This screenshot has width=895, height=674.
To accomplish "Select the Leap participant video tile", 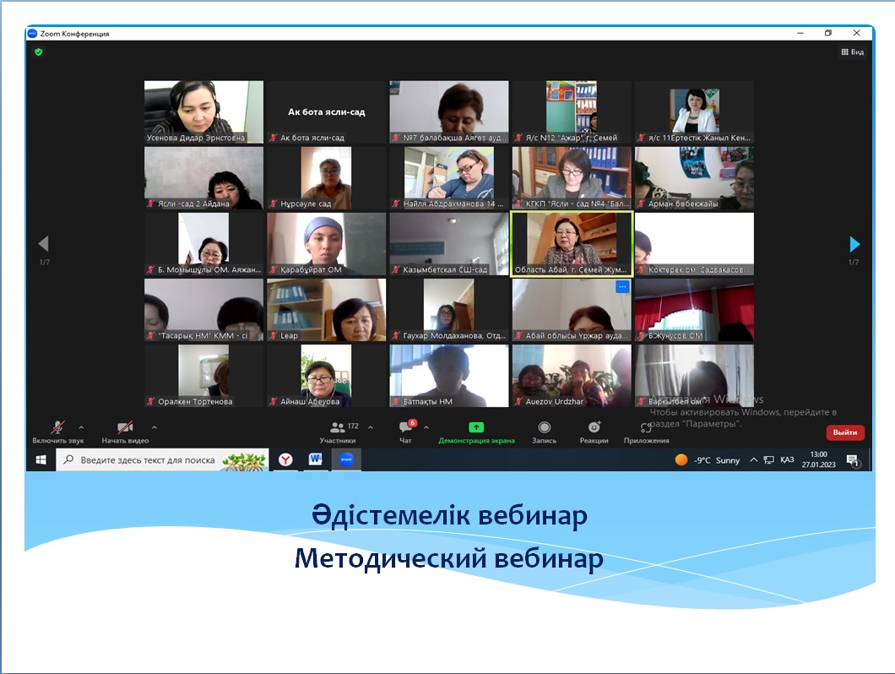I will tap(327, 310).
